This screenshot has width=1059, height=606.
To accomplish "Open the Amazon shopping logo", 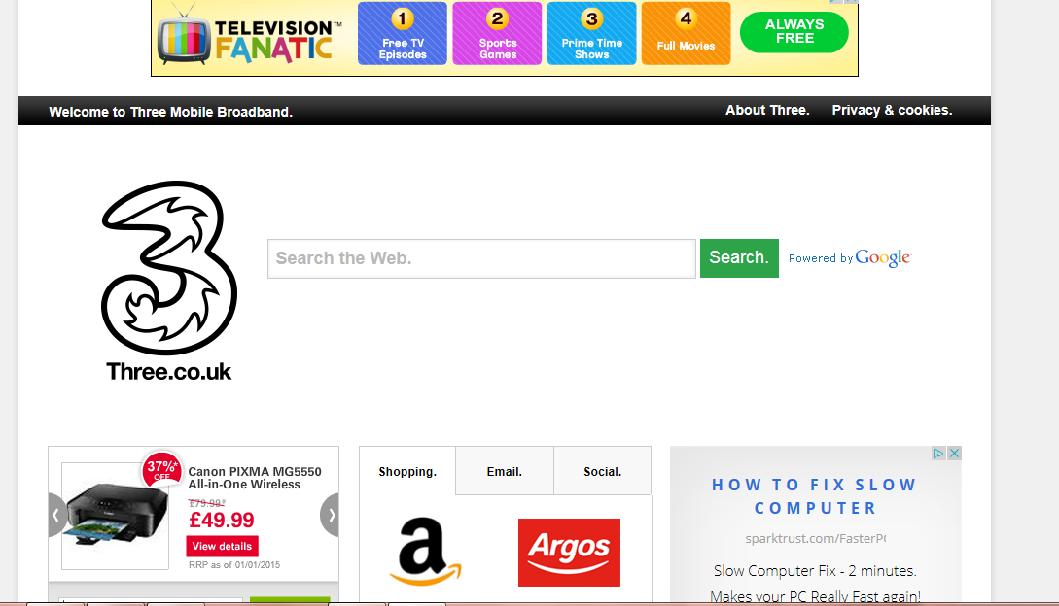I will point(426,552).
